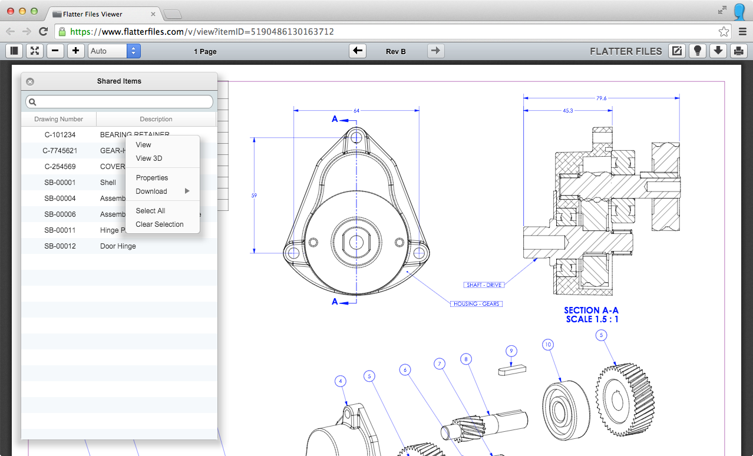Image resolution: width=753 pixels, height=456 pixels.
Task: Zoom out with the minus button
Action: 55,51
